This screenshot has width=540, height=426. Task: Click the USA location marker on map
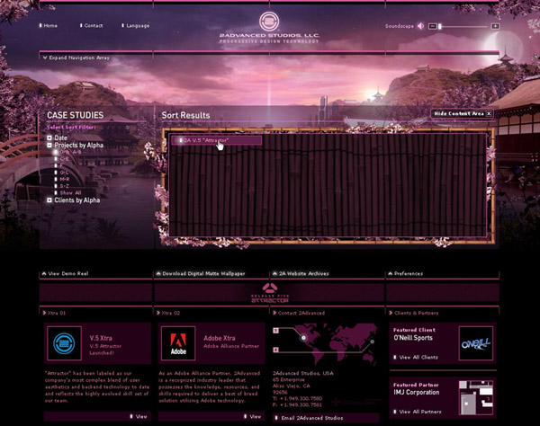[x=303, y=338]
